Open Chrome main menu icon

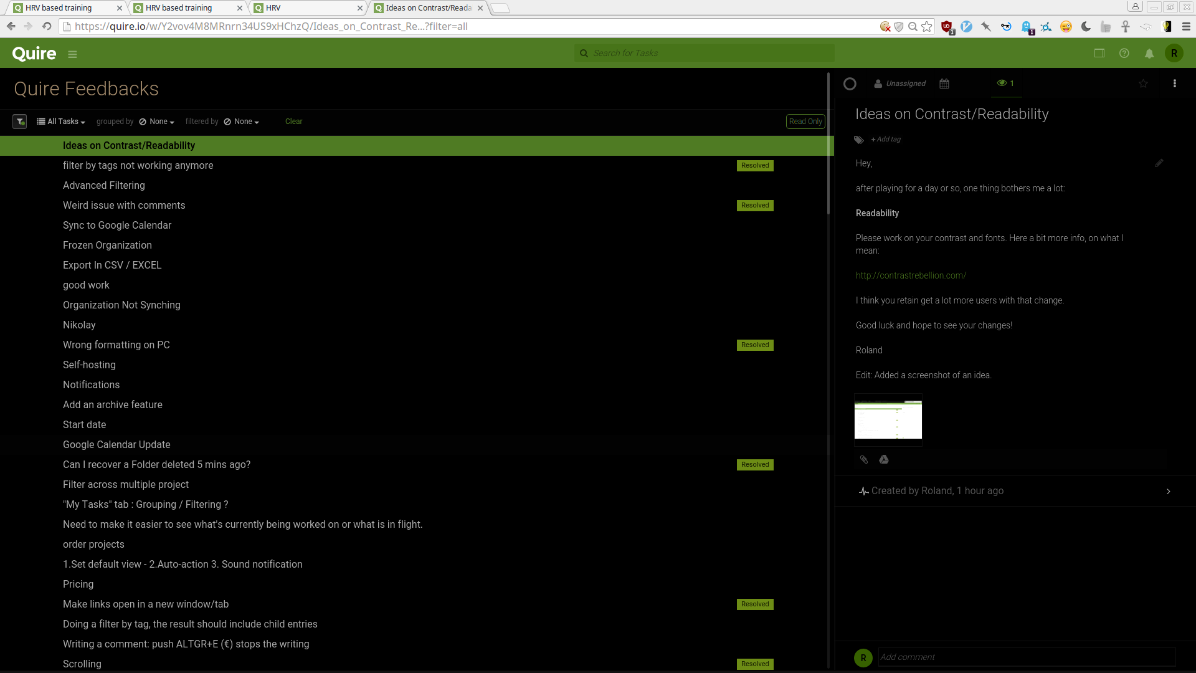(1186, 26)
